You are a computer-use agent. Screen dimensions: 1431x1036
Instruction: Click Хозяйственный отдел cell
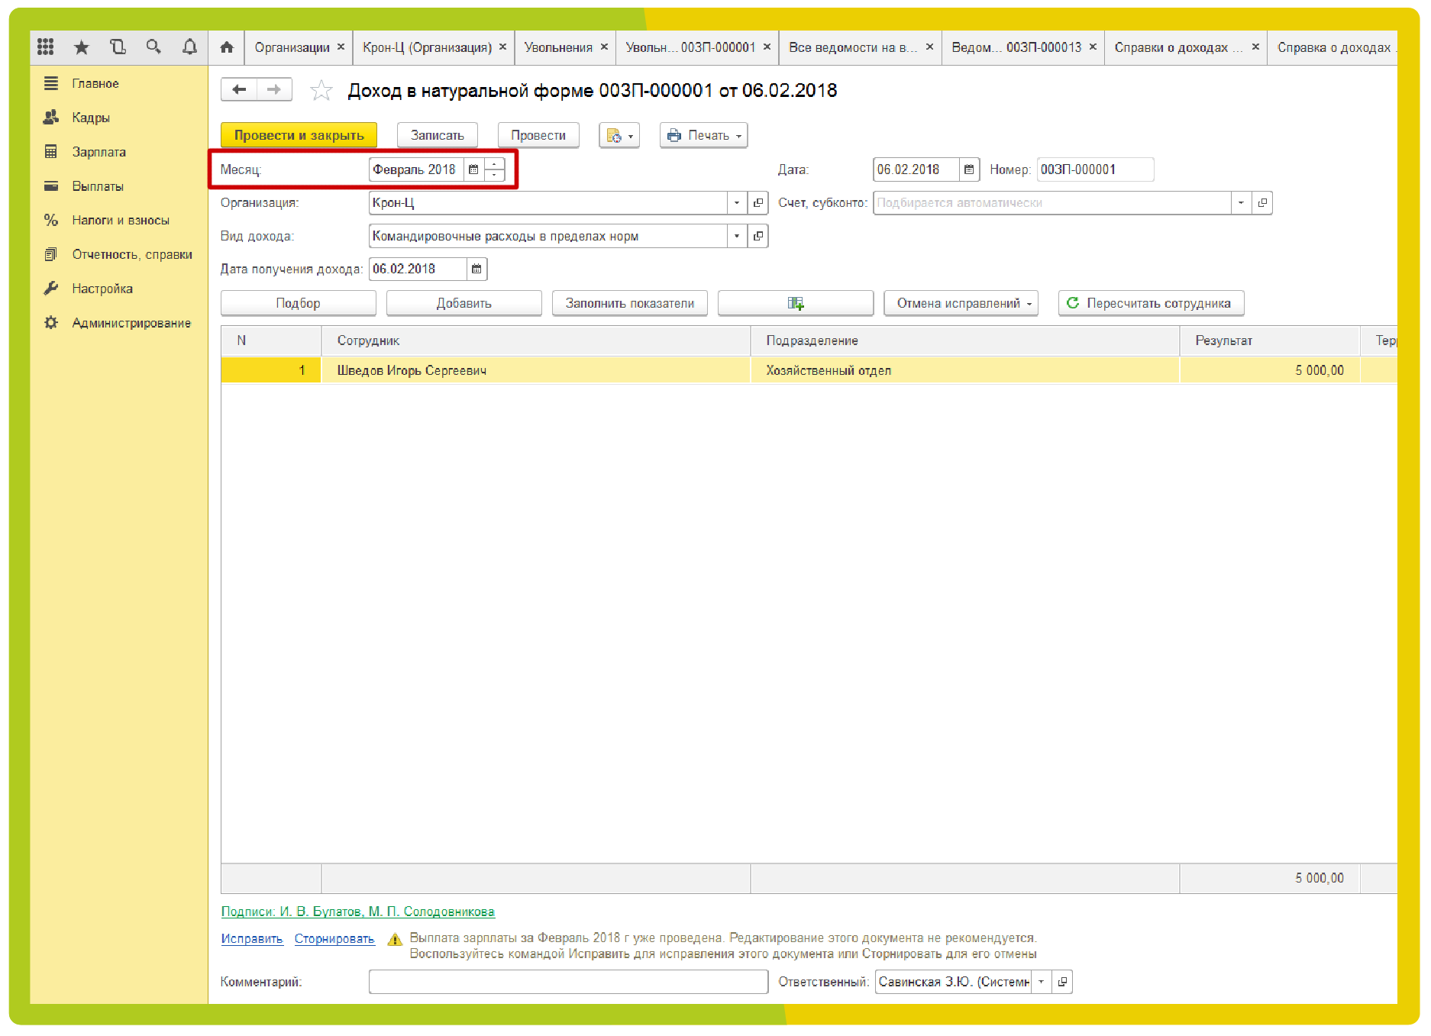pyautogui.click(x=964, y=370)
